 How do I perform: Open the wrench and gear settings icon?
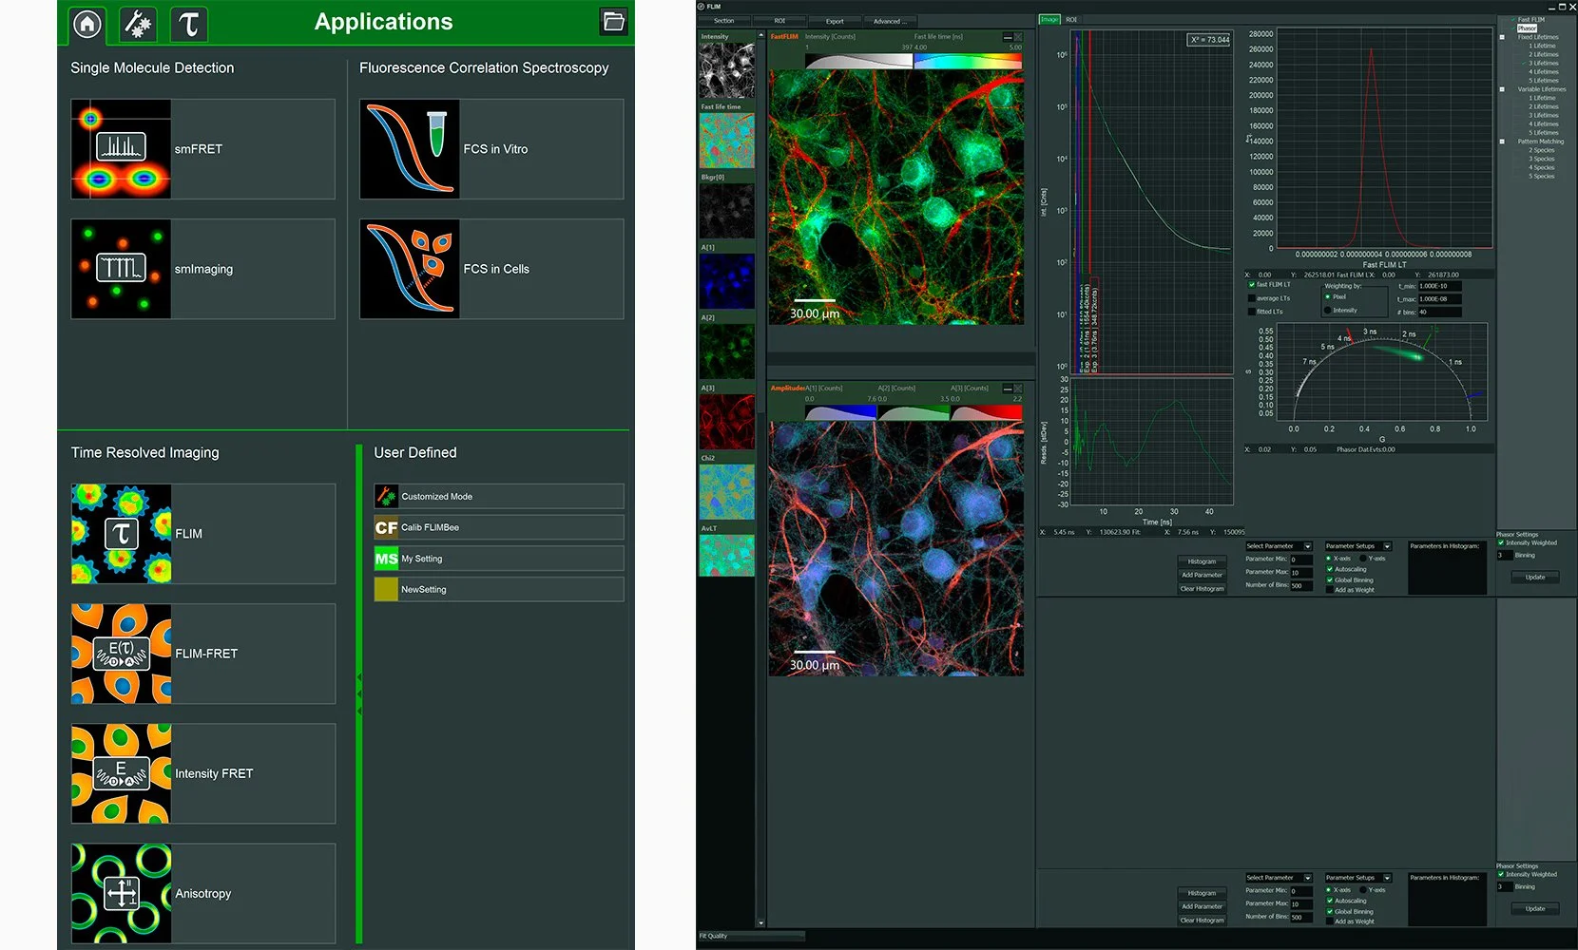pos(139,24)
